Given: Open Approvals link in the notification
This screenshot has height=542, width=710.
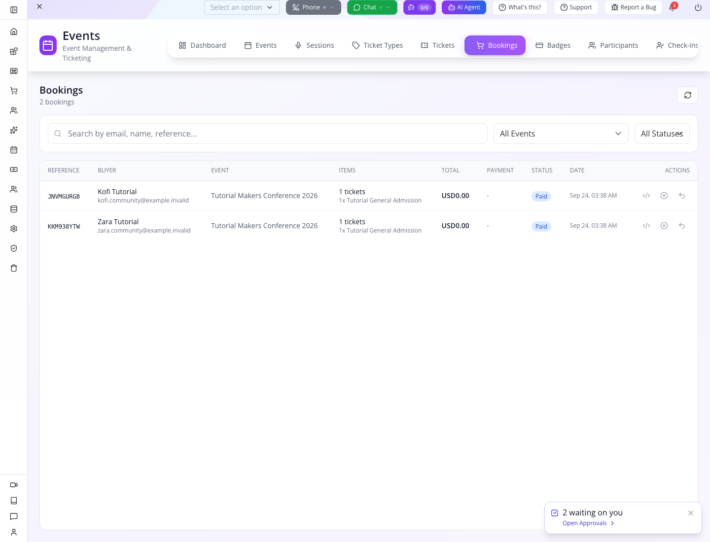Looking at the screenshot, I should [x=588, y=523].
